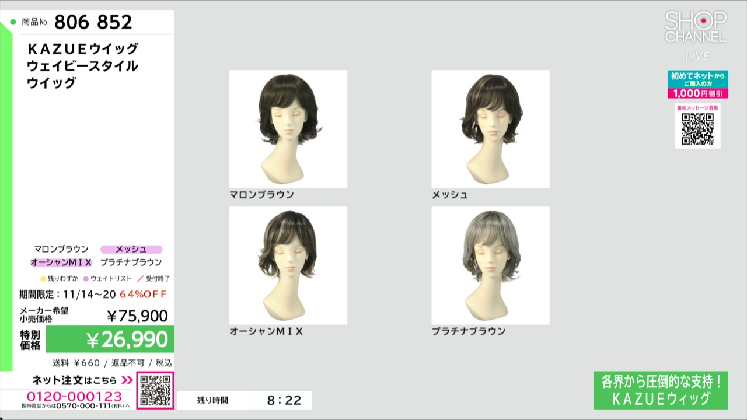Click the red slash 受付終了 legend icon

[140, 279]
